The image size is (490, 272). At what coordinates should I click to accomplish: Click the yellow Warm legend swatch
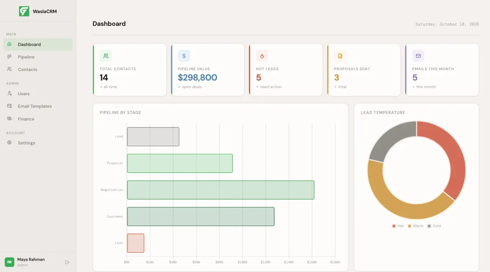tap(409, 226)
